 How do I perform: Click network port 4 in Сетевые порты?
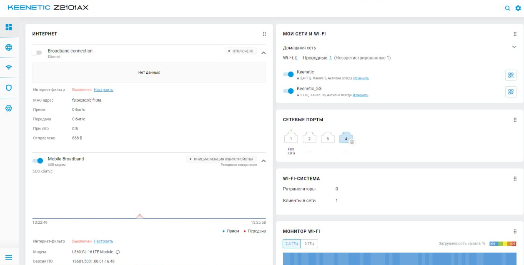[346, 138]
